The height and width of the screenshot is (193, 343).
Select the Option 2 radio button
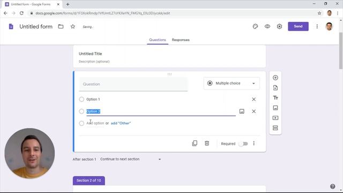click(81, 112)
